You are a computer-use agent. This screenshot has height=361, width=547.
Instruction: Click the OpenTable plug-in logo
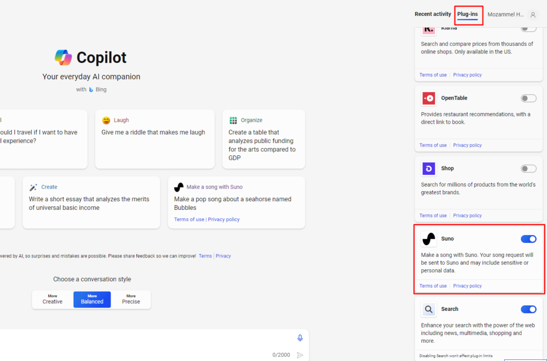(x=429, y=98)
